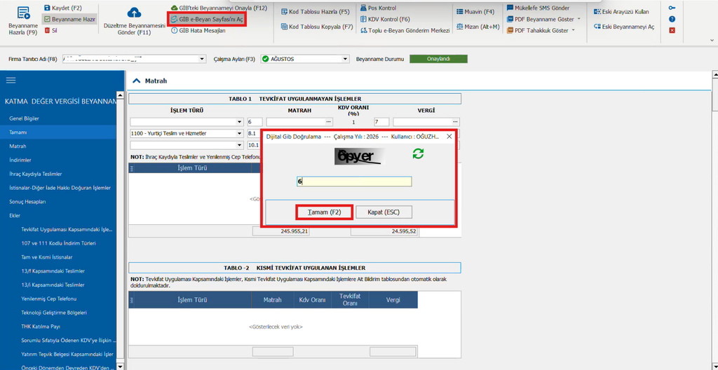Click the Mizan (Alt+M) scales icon
Viewport: 718px width, 370px height.
coord(460,27)
